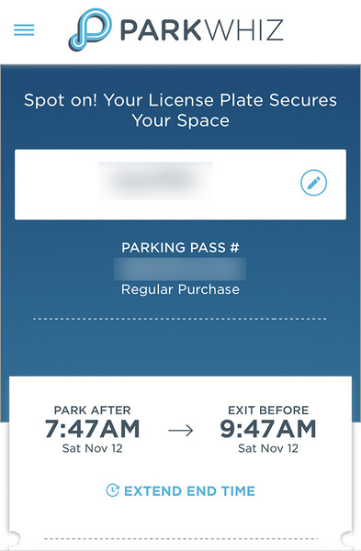Click the EXTEND END TIME link

tap(189, 491)
